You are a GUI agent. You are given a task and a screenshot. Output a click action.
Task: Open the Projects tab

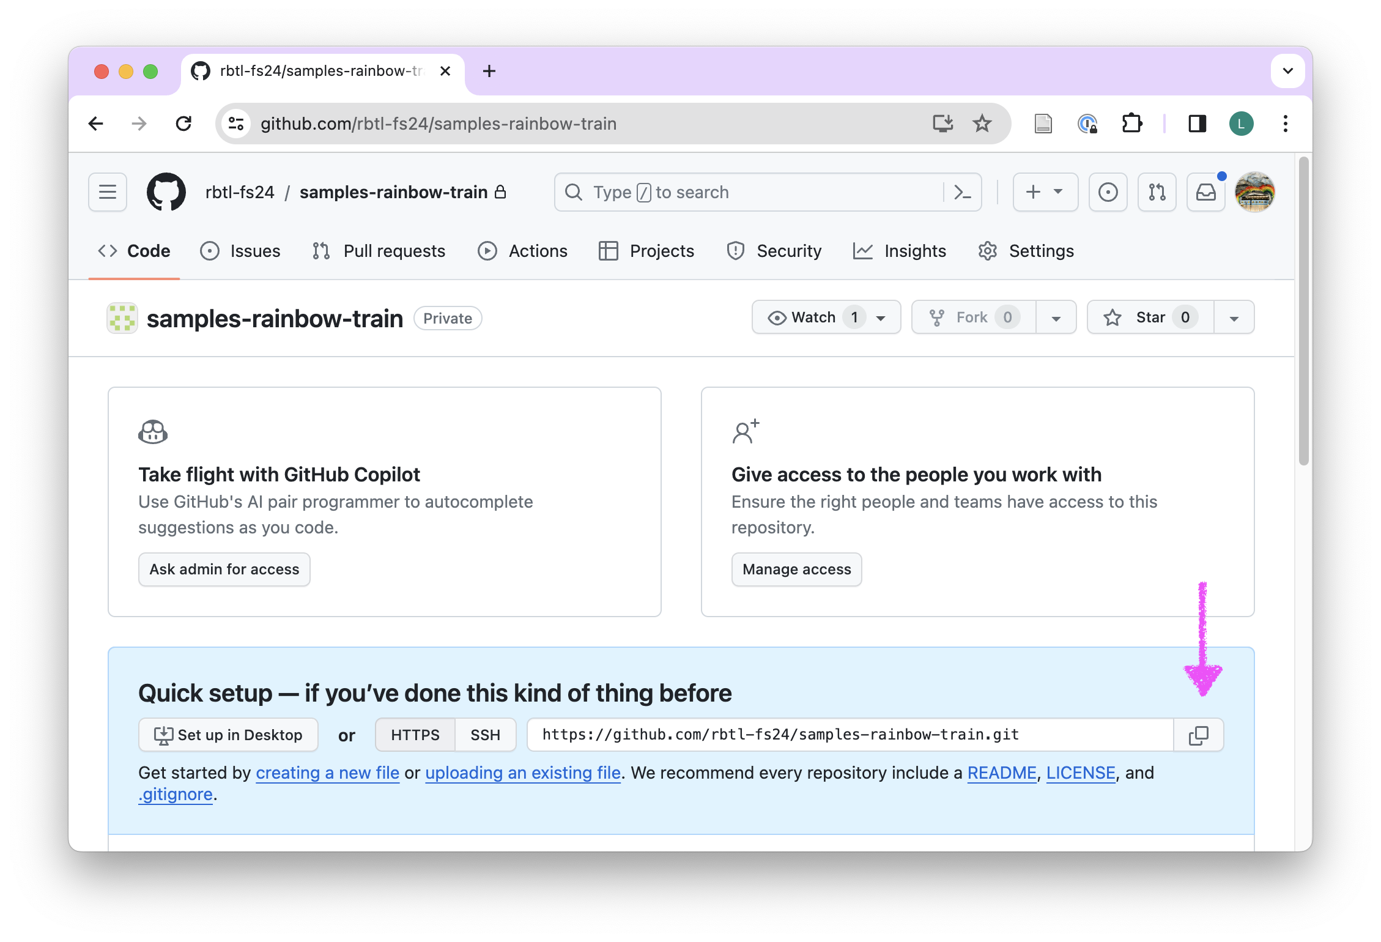click(x=646, y=251)
